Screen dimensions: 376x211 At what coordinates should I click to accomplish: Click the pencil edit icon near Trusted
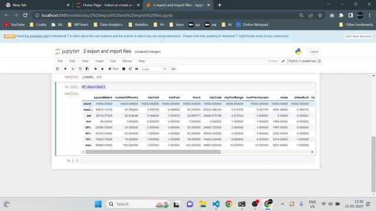click(x=283, y=61)
